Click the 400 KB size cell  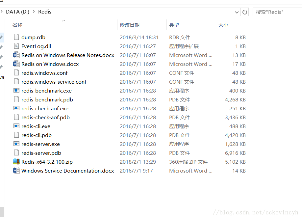click(237, 91)
